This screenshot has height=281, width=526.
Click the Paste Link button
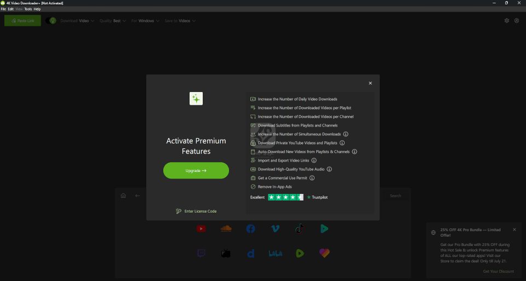tap(22, 20)
